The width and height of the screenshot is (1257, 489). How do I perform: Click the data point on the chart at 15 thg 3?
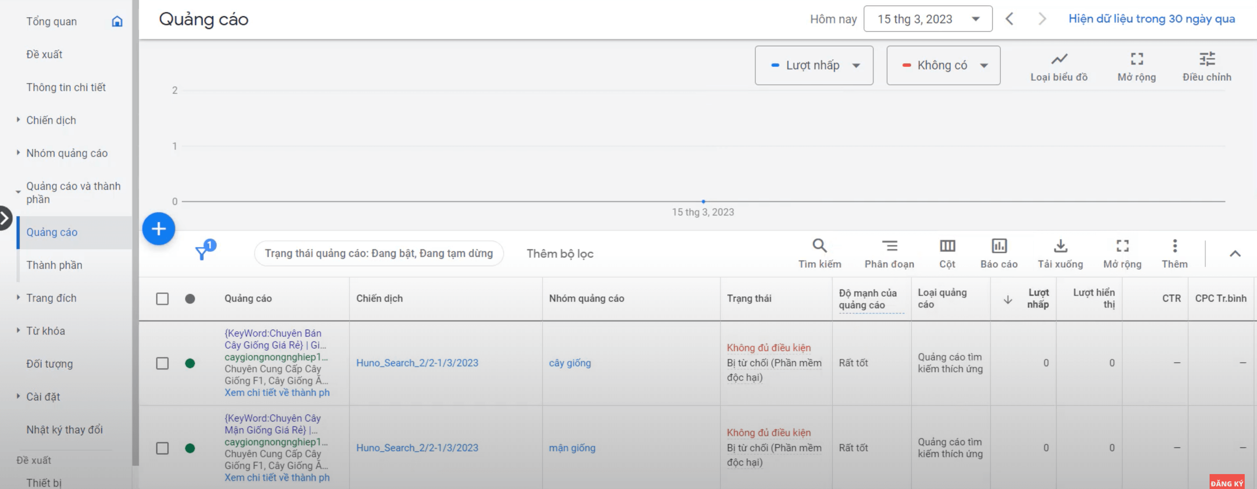point(703,201)
